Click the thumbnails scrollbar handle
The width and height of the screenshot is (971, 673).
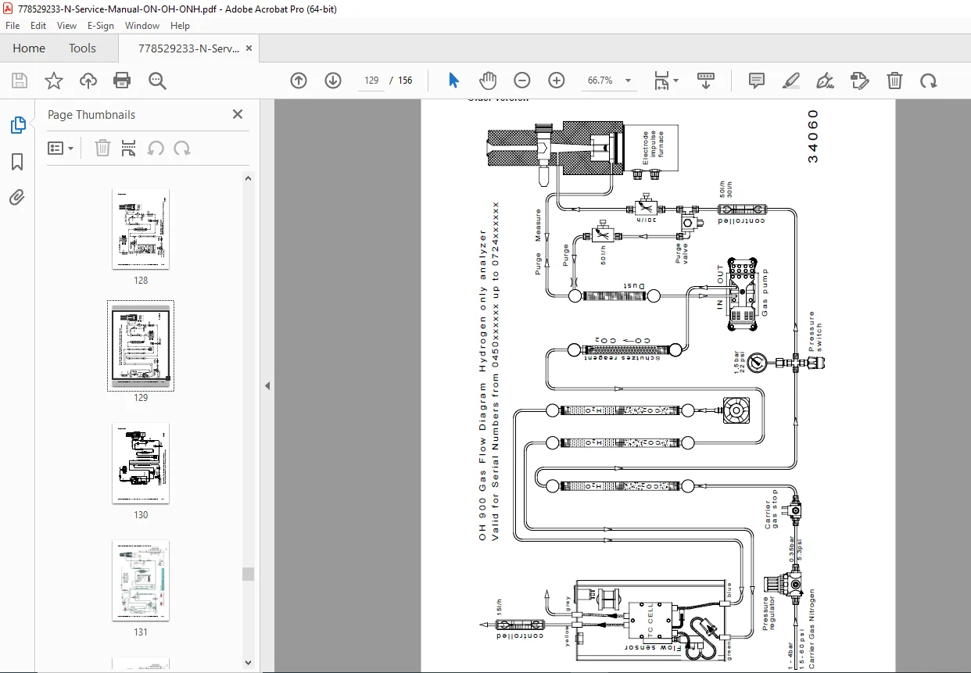(x=248, y=574)
